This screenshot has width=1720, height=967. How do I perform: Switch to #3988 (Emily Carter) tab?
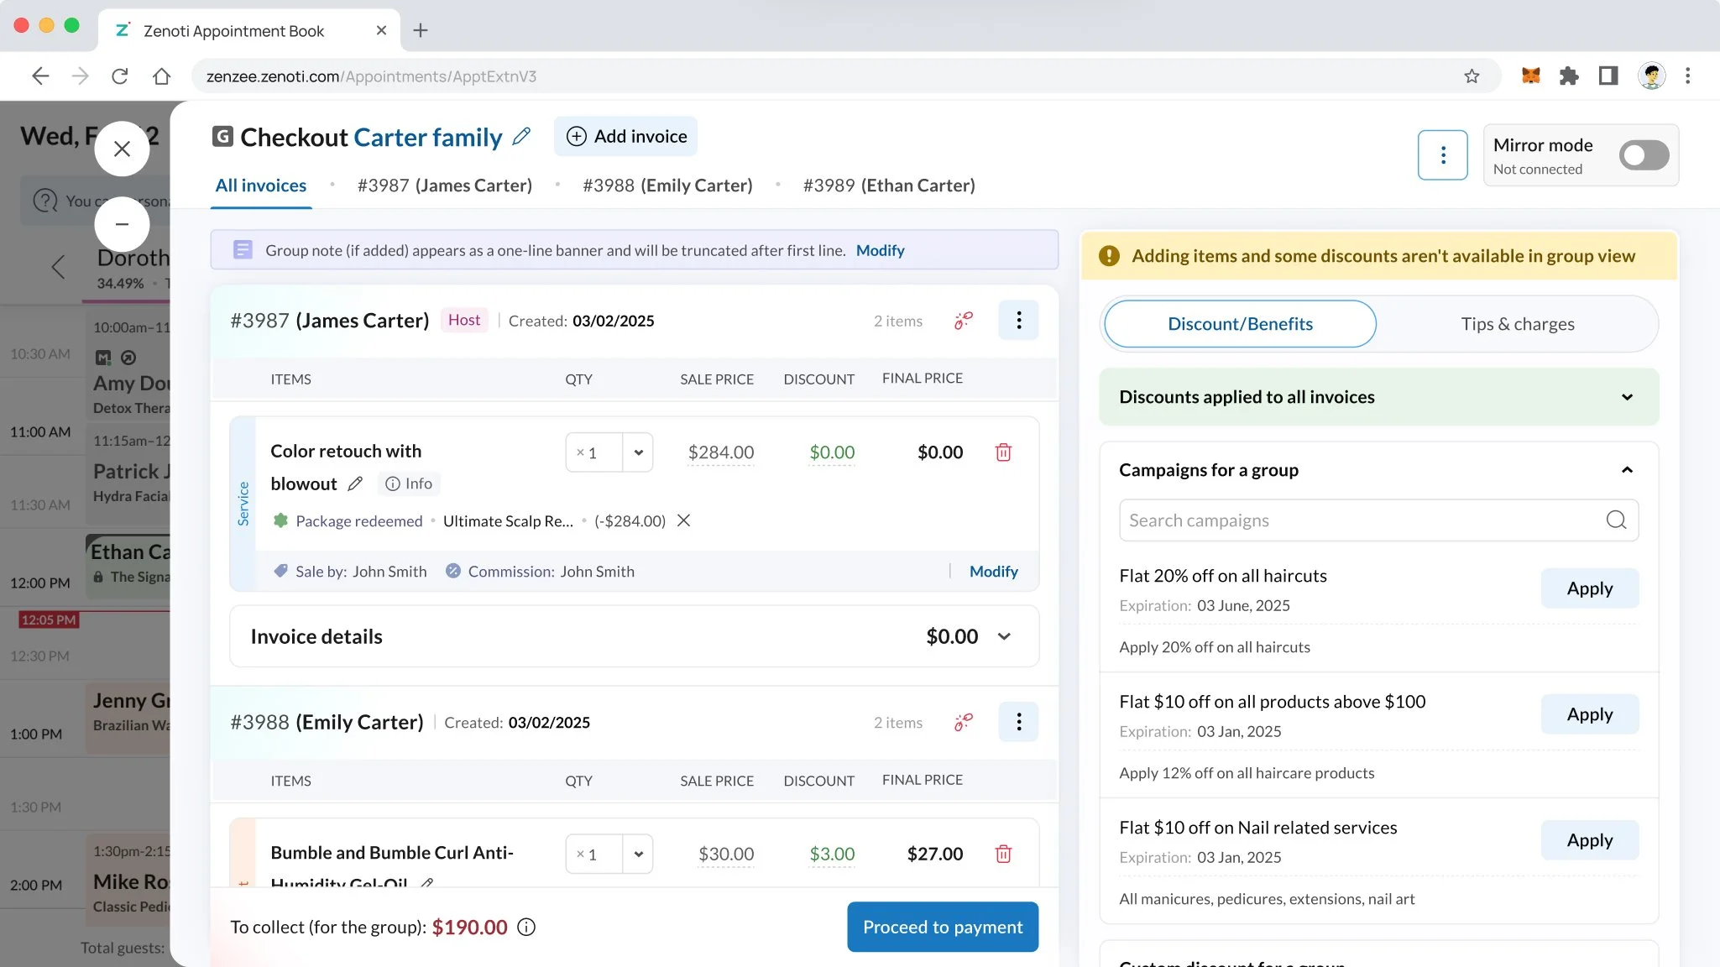coord(667,186)
